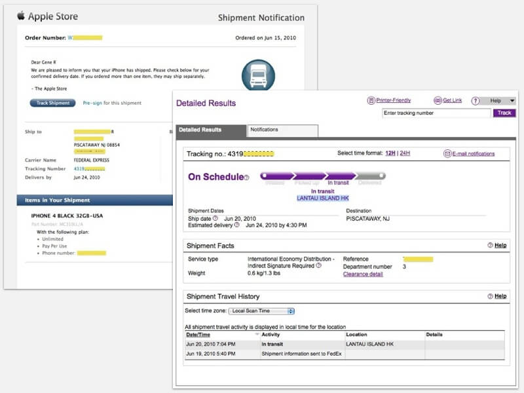Click LANTAU ISLAND HK in the history table
This screenshot has width=524, height=393.
(369, 345)
